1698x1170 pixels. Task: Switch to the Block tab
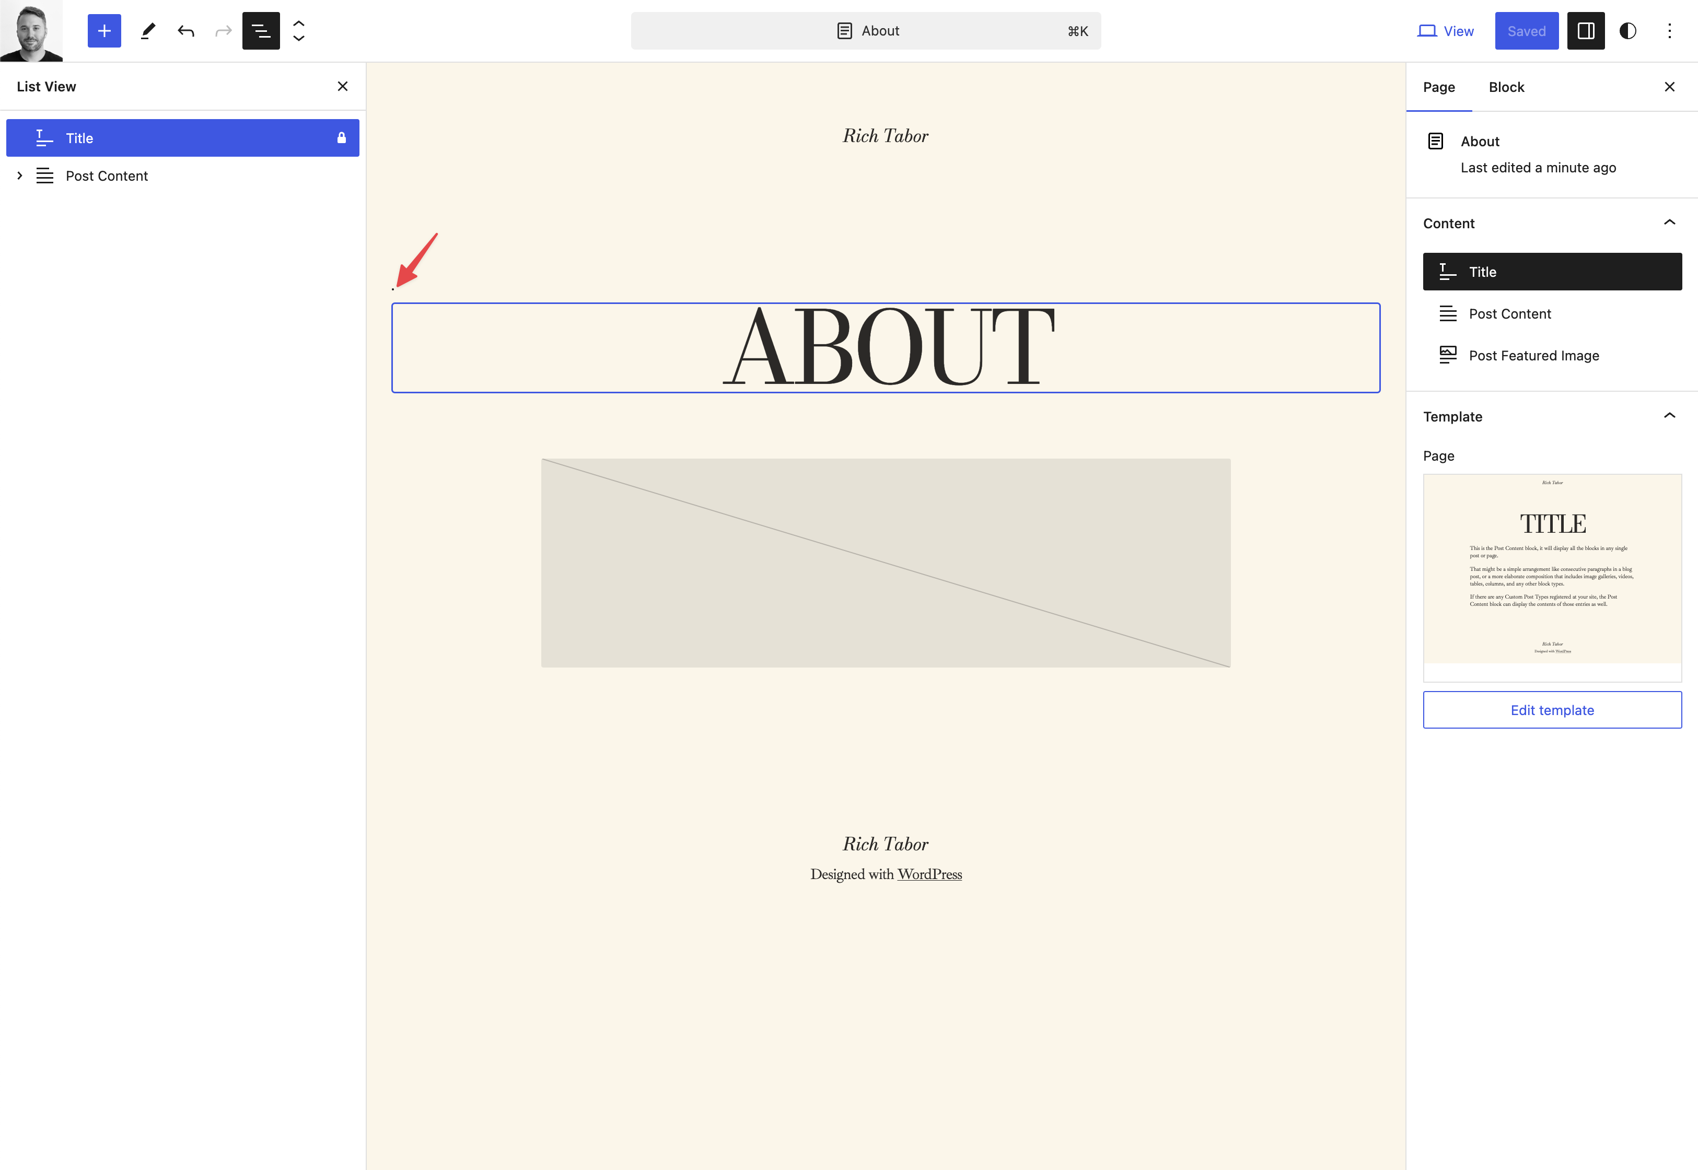[1506, 87]
